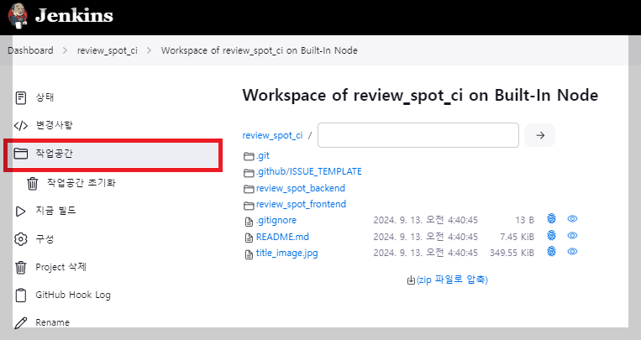
Task: Click the 7.45 KiB size of README.md
Action: coord(517,237)
